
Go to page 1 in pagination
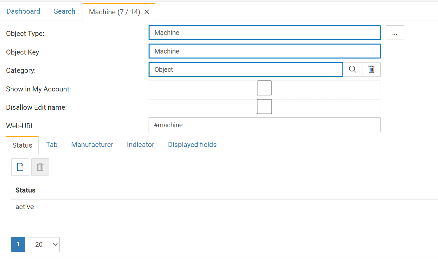[18, 244]
